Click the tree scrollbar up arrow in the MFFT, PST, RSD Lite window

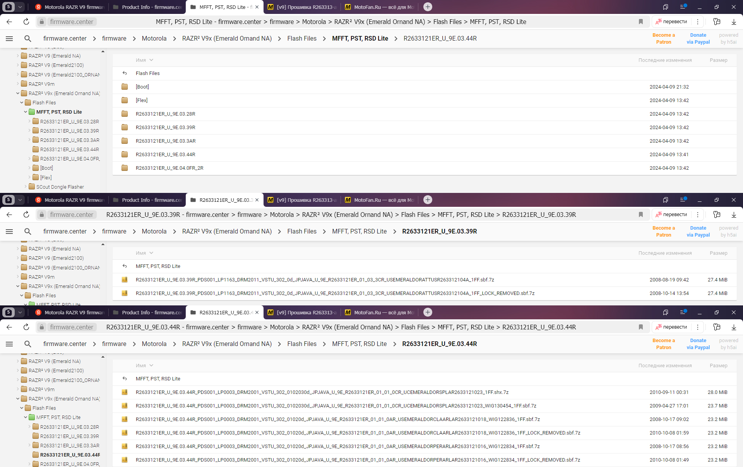click(103, 51)
